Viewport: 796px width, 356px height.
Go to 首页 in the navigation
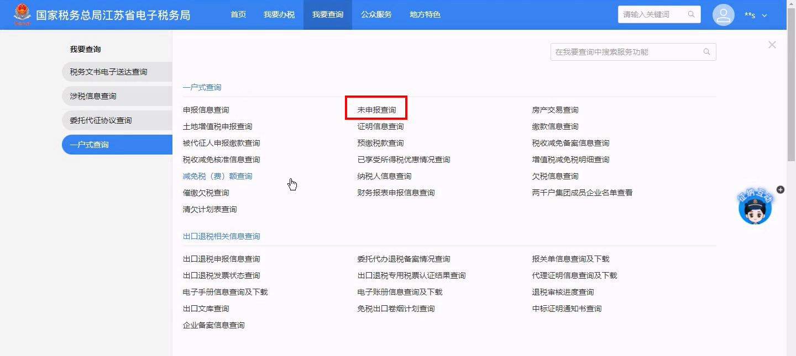pos(238,15)
